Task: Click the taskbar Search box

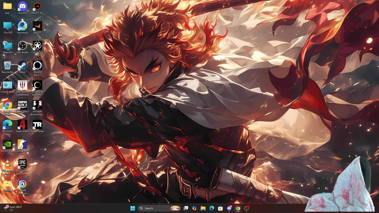Action: 159,208
